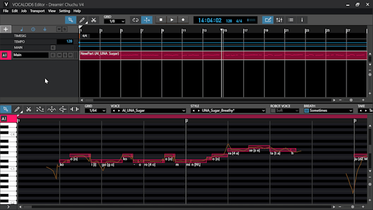Toggle global solo S button
The image size is (373, 210).
click(65, 29)
